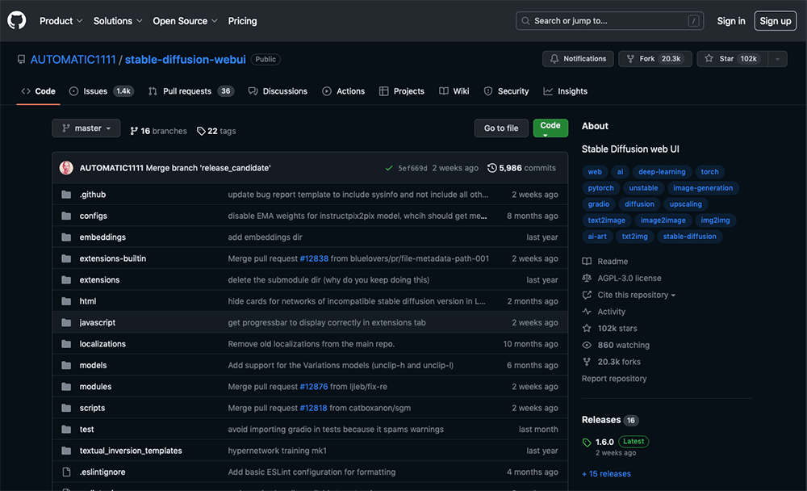Switch to the Projects tab

(x=402, y=91)
